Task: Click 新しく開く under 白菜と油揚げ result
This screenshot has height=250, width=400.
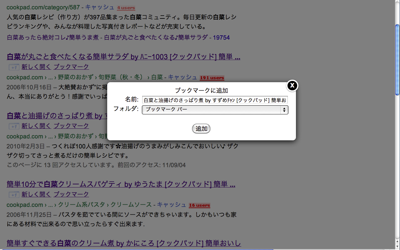Action: 36,126
